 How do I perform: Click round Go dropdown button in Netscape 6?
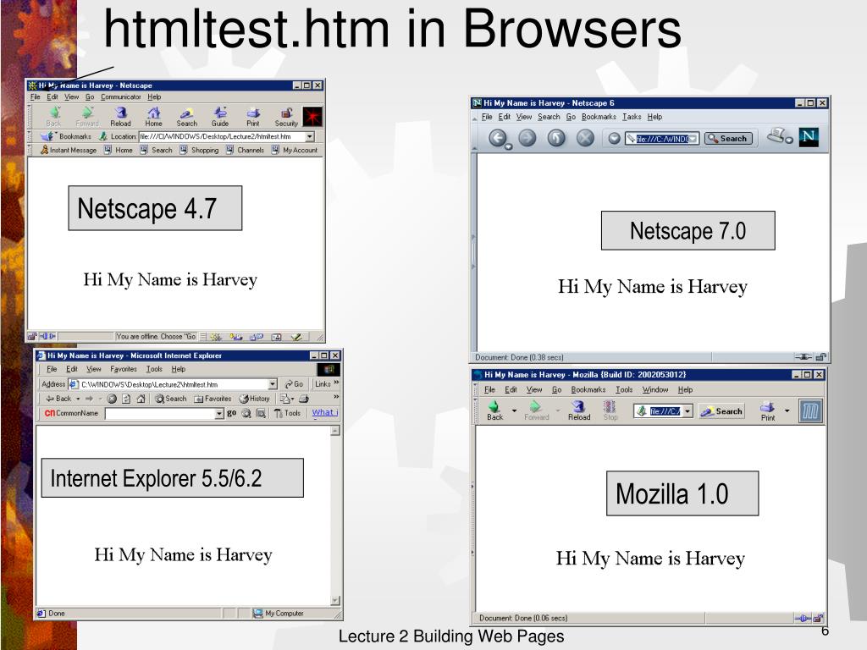(614, 138)
